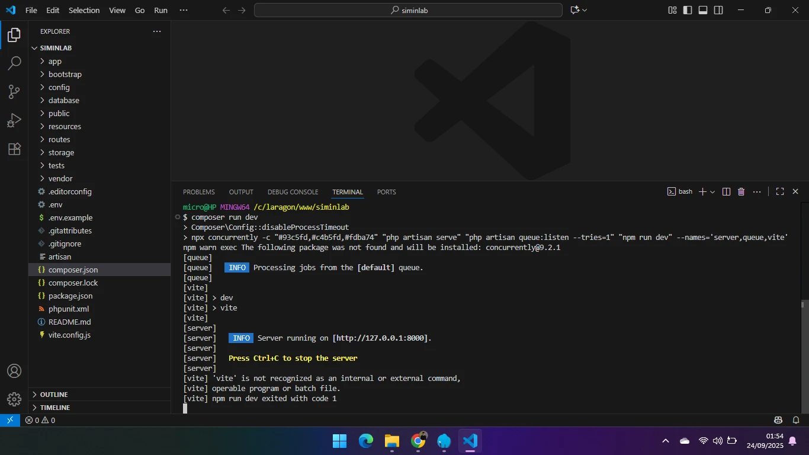This screenshot has height=455, width=809.
Task: Toggle the primary sidebar visibility
Action: tap(688, 10)
